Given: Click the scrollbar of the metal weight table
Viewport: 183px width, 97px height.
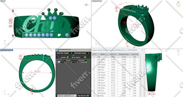Looking at the screenshot, I should point(140,75).
